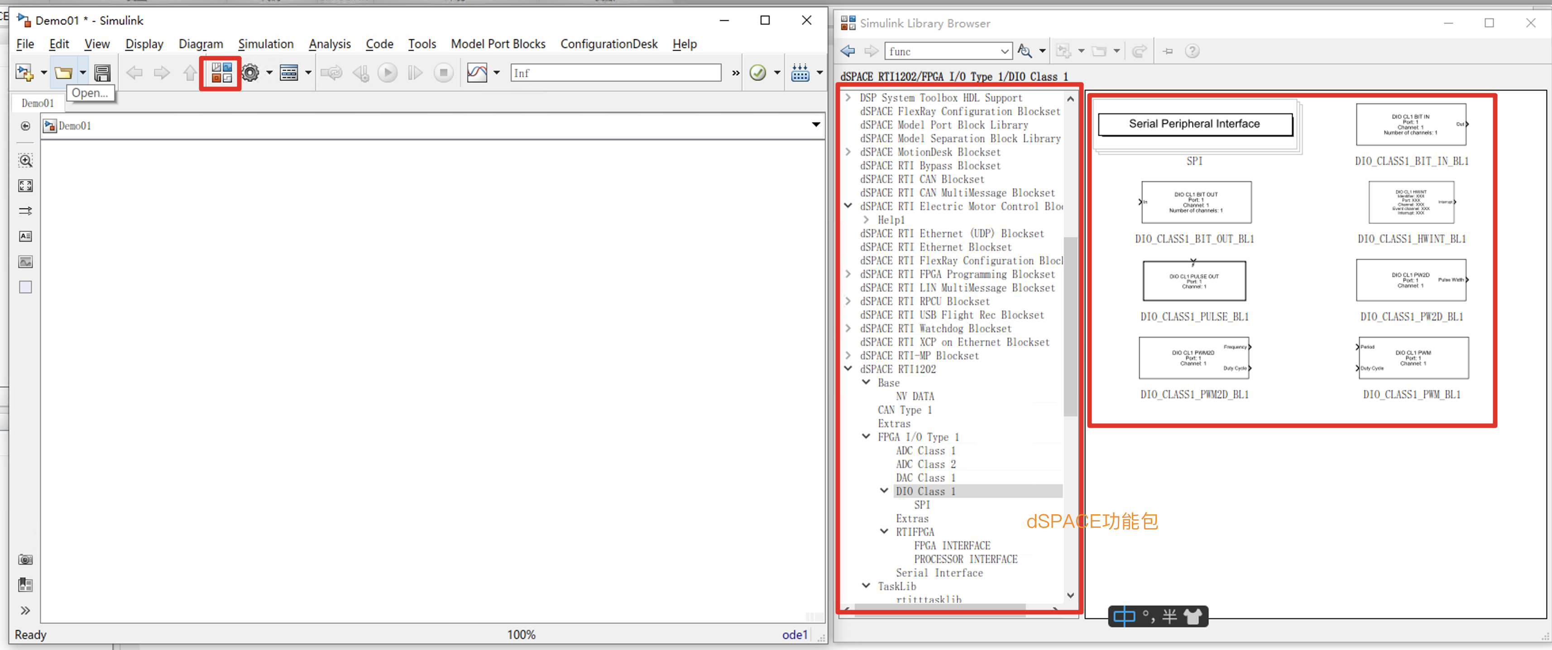Select the DIO_CLASS1_PWM_BL1 block
Image resolution: width=1552 pixels, height=650 pixels.
point(1412,358)
